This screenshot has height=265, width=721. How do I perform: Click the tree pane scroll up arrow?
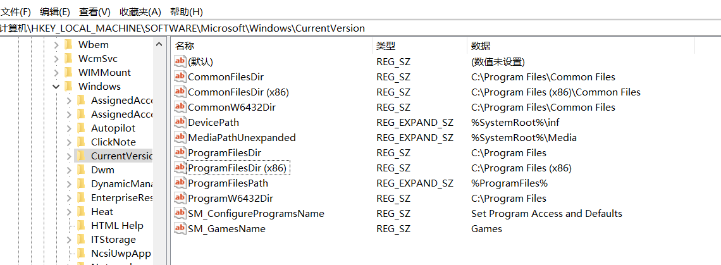coord(159,45)
